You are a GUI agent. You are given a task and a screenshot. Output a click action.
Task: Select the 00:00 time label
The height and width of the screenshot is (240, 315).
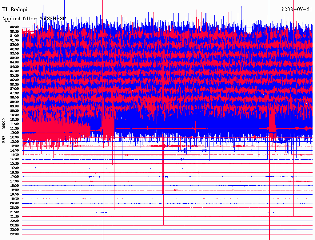14,27
